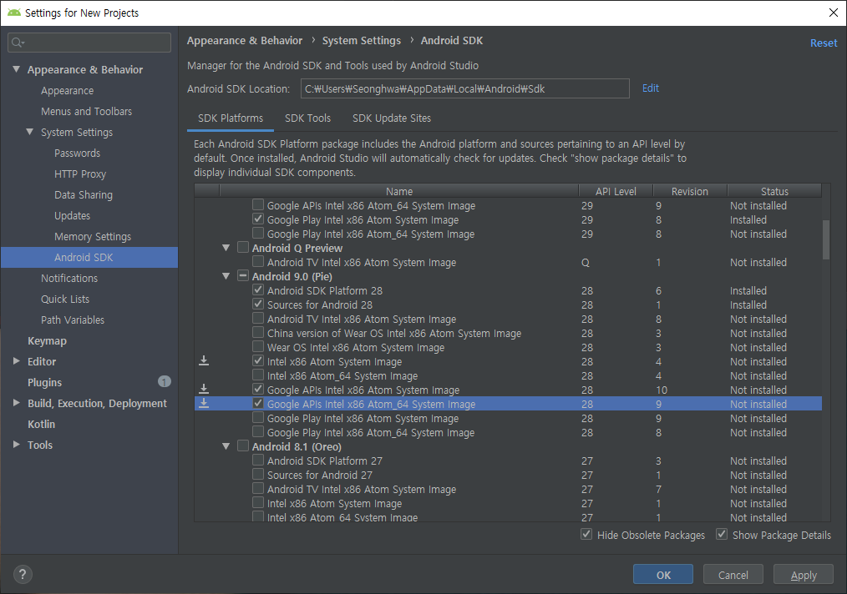Image resolution: width=847 pixels, height=594 pixels.
Task: Sort by Revision column header
Action: pyautogui.click(x=689, y=191)
